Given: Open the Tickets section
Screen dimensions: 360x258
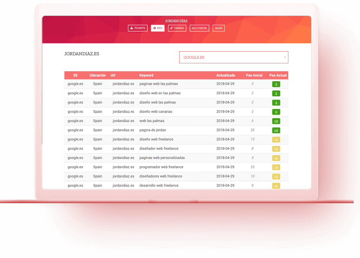Looking at the screenshot, I should (x=137, y=28).
